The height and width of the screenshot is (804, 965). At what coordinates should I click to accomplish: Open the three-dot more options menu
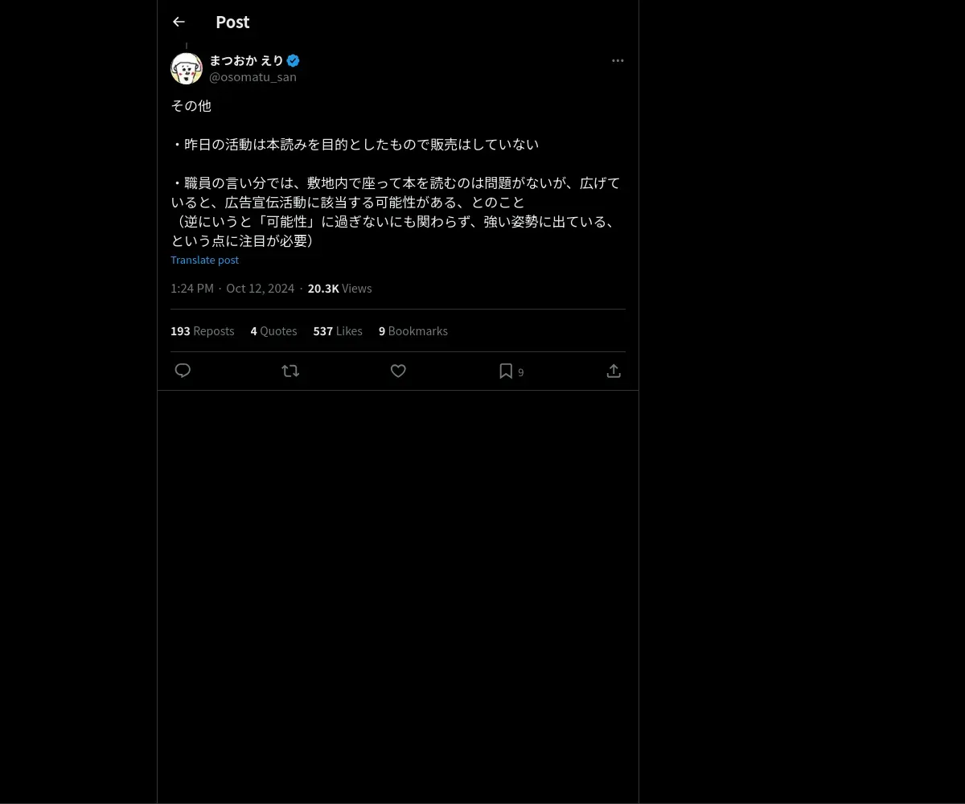618,60
